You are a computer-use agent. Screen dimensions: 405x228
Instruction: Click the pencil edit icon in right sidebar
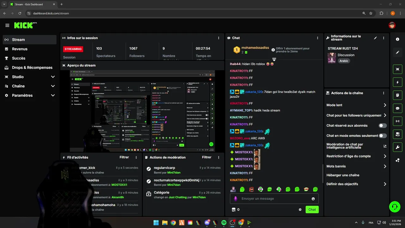(x=397, y=52)
